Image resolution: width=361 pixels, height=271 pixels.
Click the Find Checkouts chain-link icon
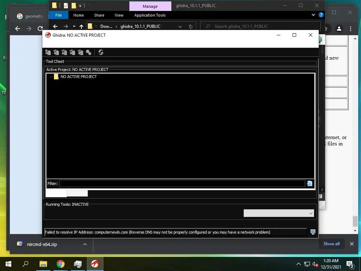click(88, 52)
